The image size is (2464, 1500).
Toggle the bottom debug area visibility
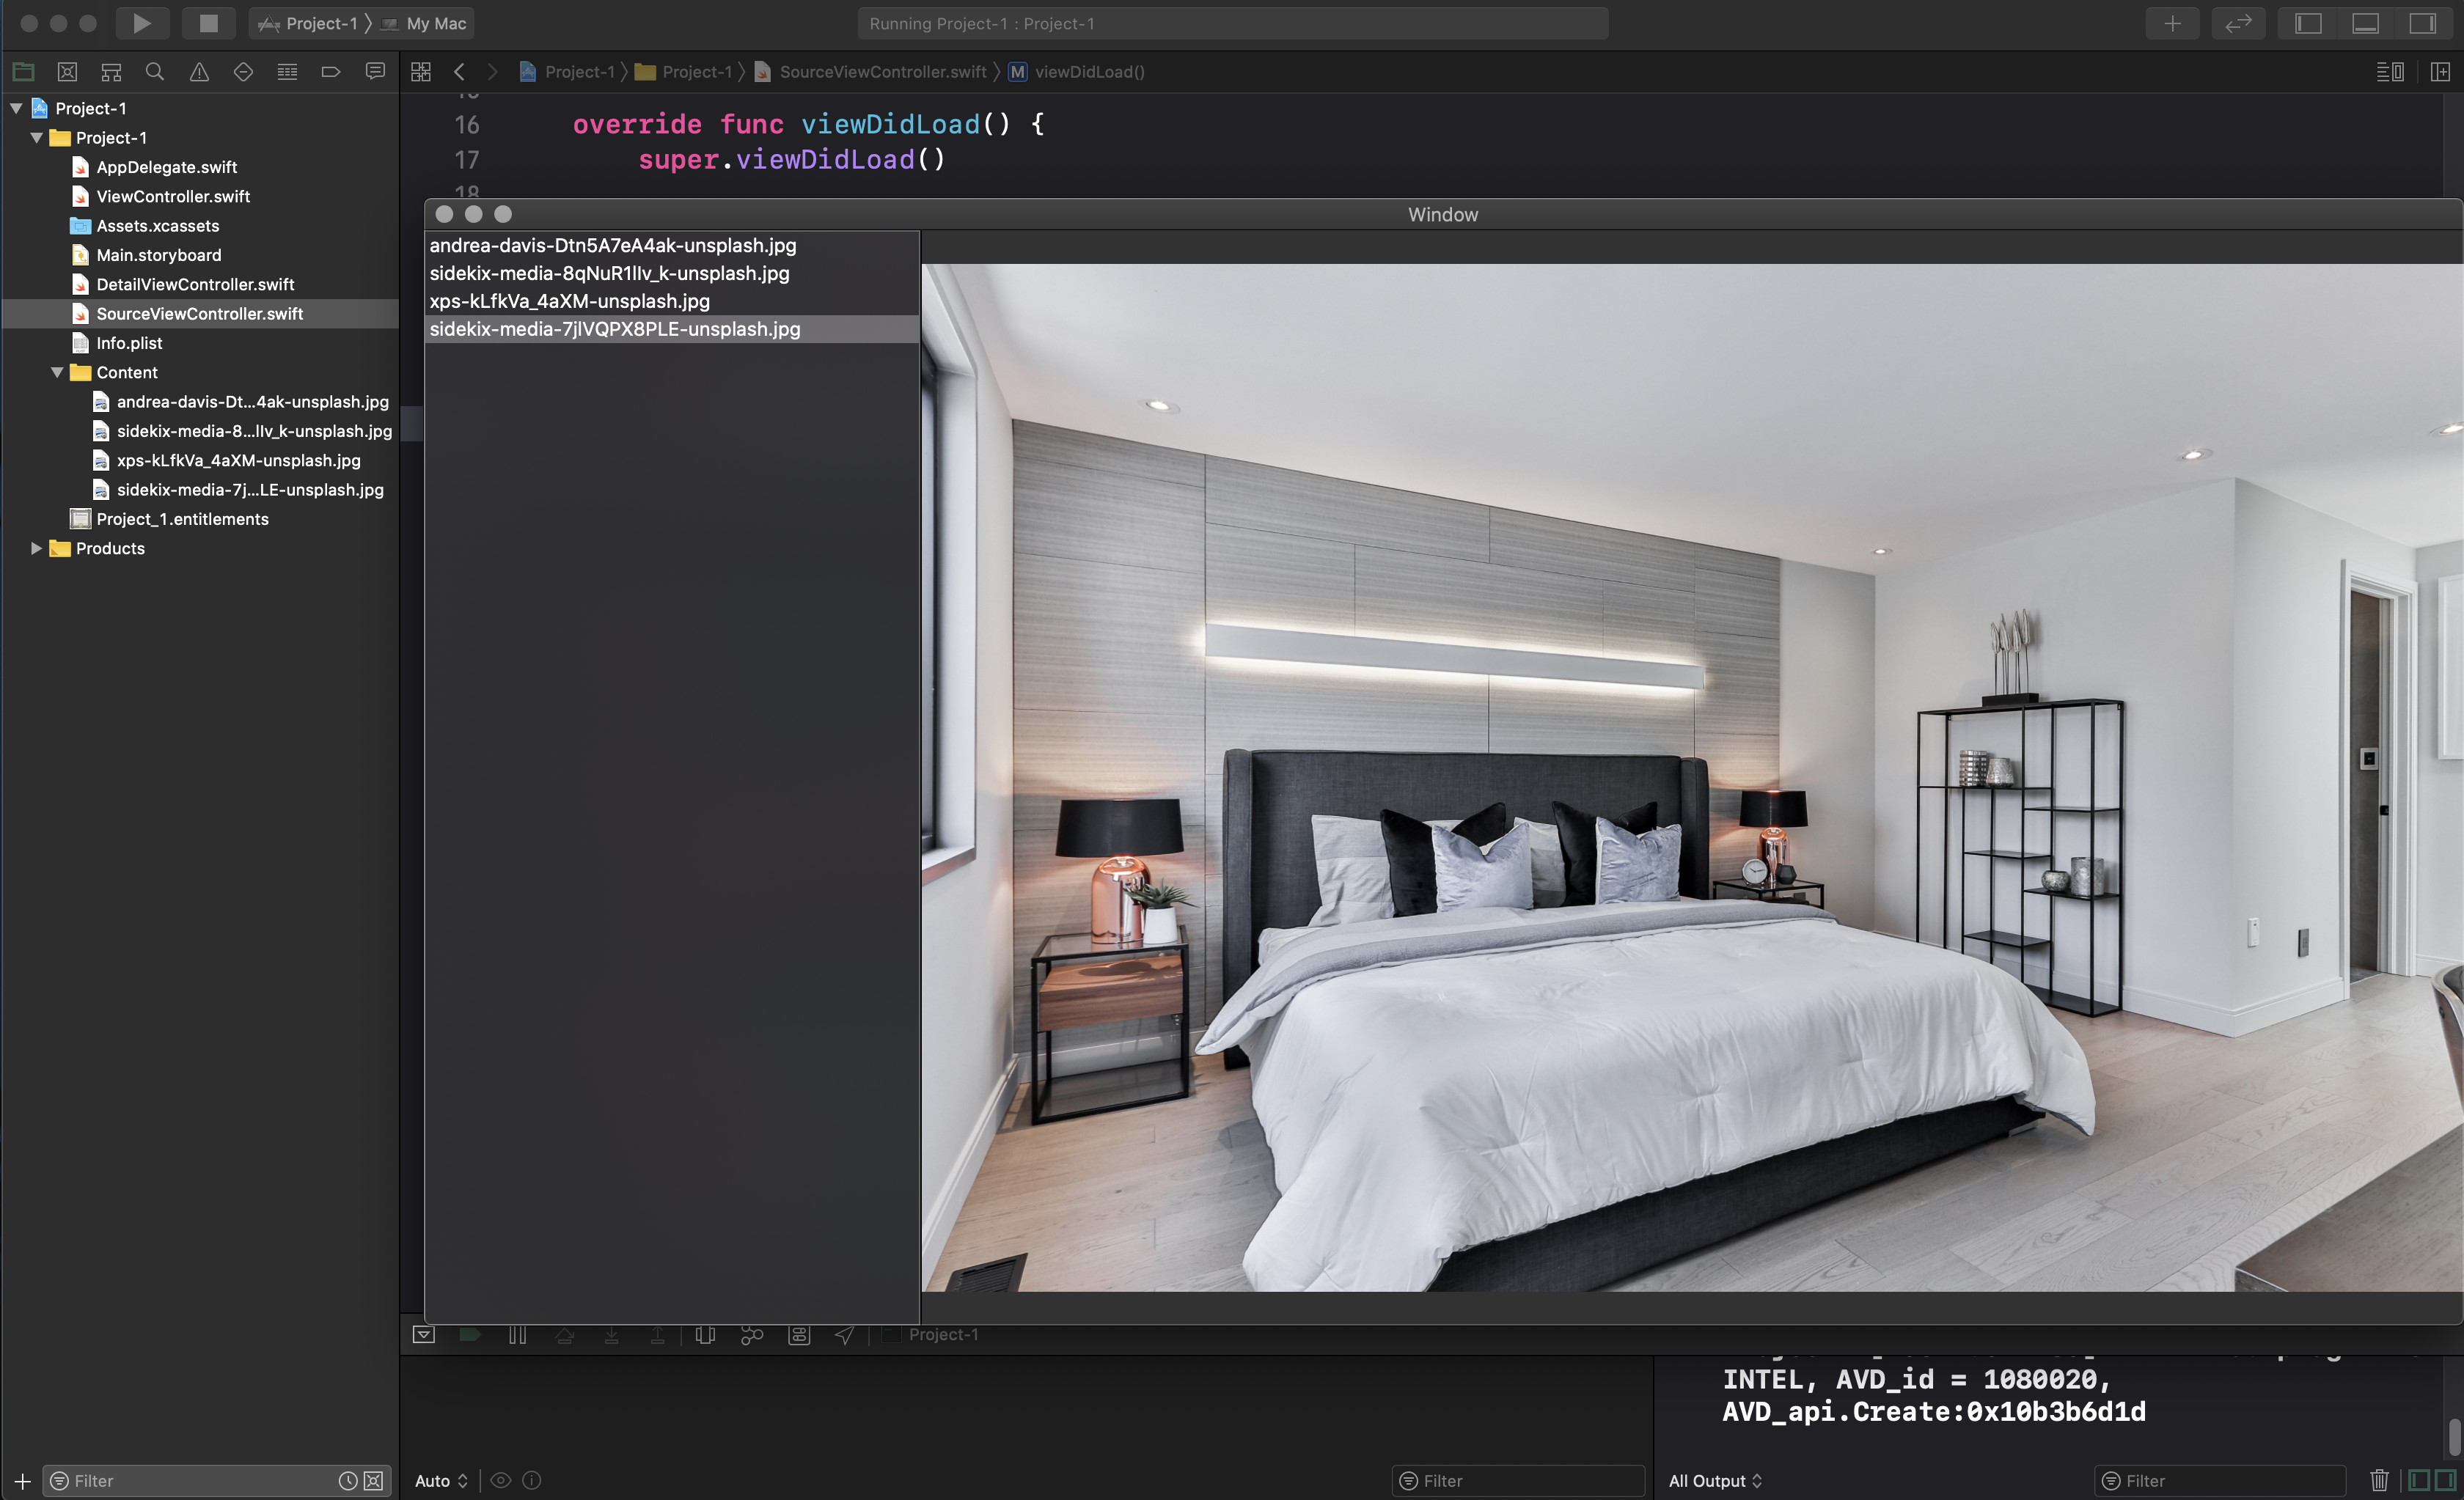(x=2365, y=23)
